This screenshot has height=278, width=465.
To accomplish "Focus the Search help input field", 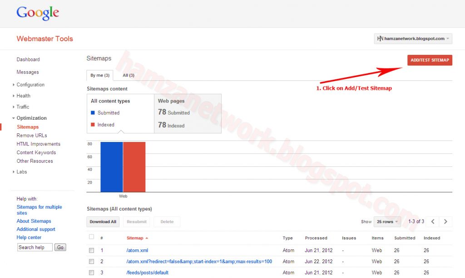I will (x=35, y=247).
